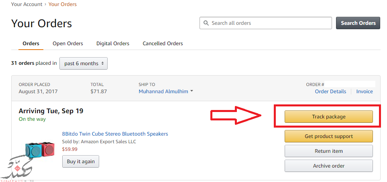Screen dimensions: 387x182
Task: Expand the ship-to name arrow
Action: [191, 91]
